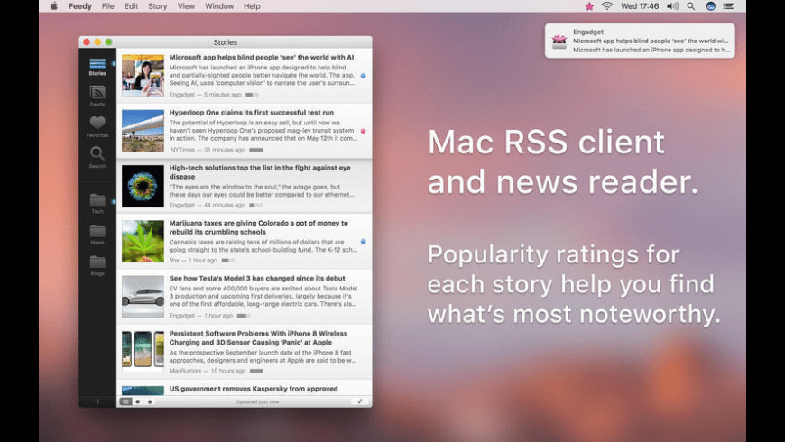Show unread stories dot filter

point(138,401)
